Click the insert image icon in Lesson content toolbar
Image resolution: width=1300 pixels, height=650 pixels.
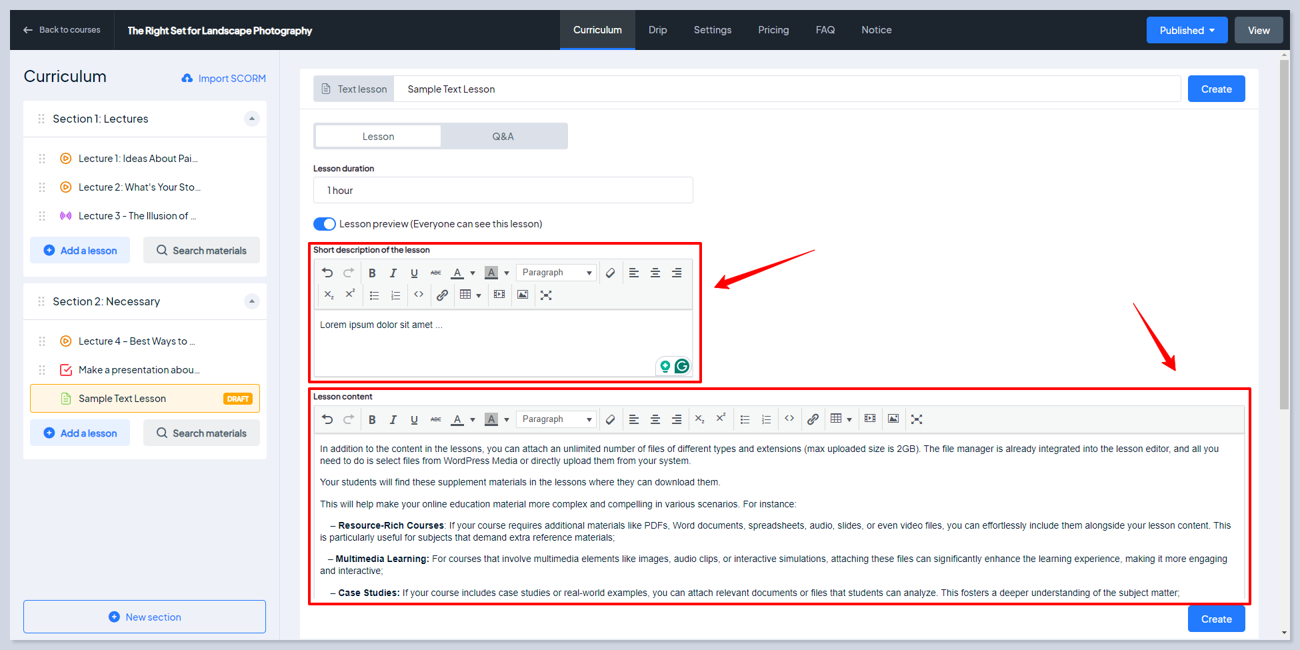click(x=893, y=419)
